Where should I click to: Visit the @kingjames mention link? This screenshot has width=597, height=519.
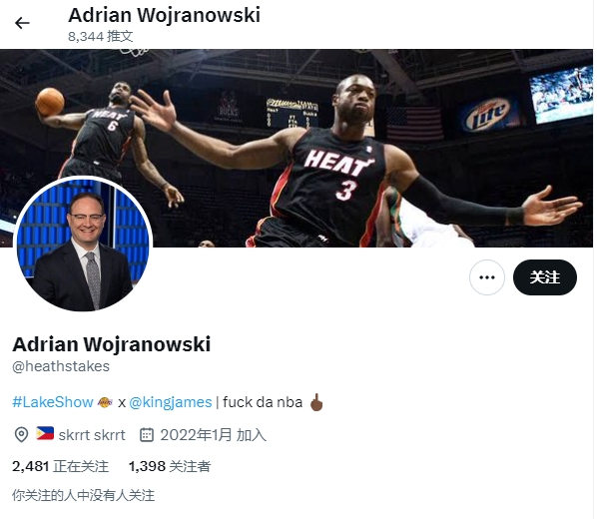tap(170, 402)
